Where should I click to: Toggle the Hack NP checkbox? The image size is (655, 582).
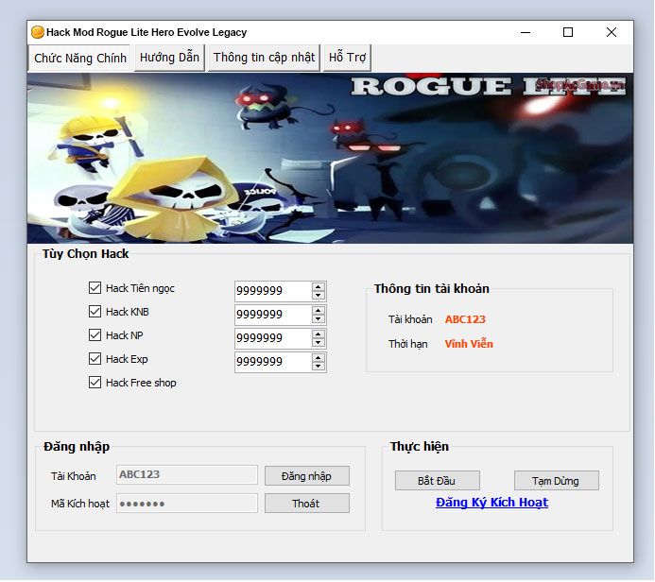click(x=95, y=334)
